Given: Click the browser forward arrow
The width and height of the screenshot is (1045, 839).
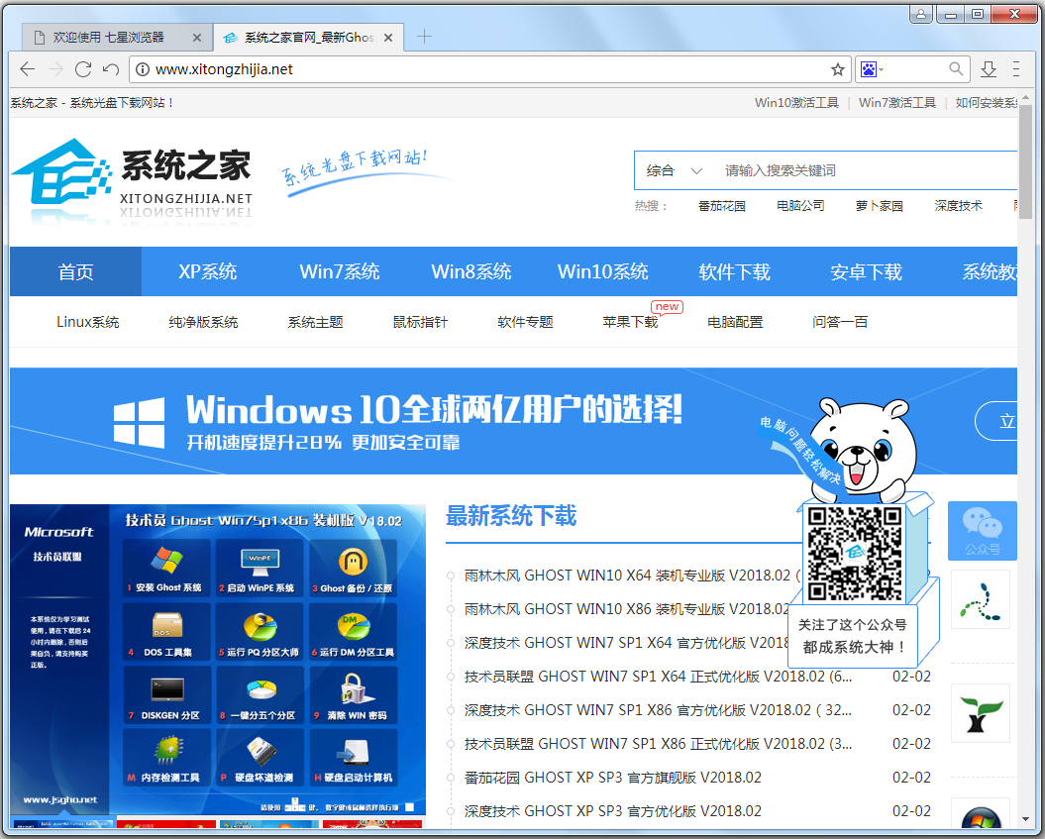Looking at the screenshot, I should pyautogui.click(x=55, y=68).
